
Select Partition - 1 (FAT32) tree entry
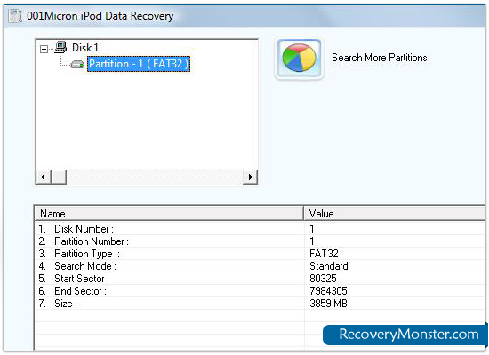[139, 64]
